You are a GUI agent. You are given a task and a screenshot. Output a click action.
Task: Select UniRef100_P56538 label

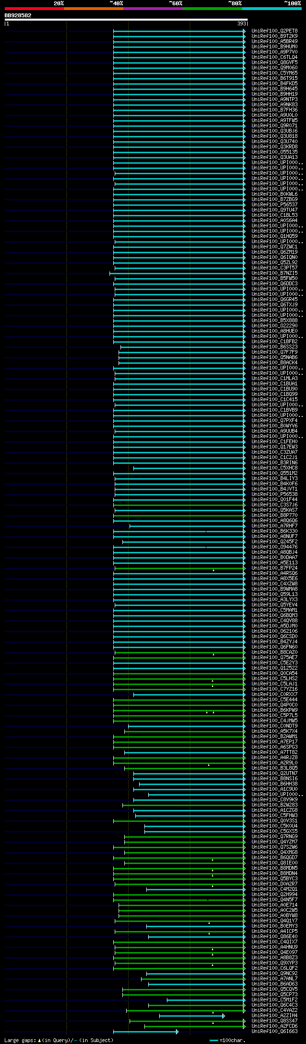coord(274,494)
